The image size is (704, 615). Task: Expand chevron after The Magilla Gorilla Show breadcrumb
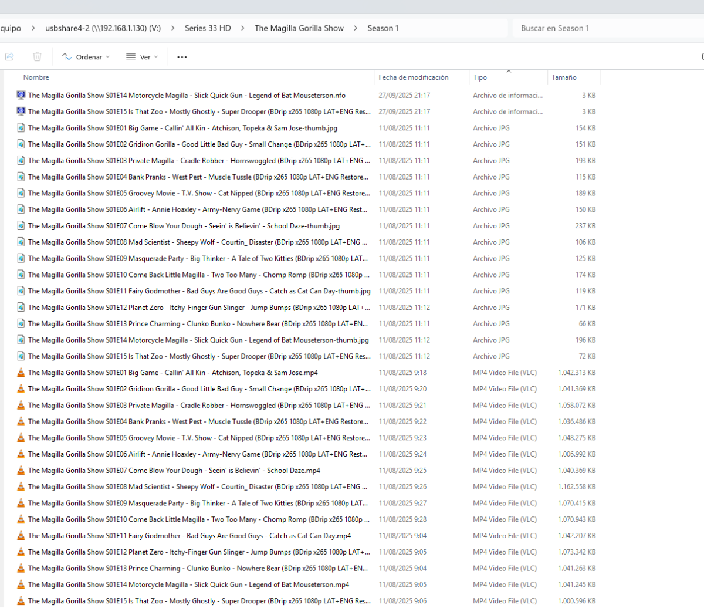tap(356, 28)
